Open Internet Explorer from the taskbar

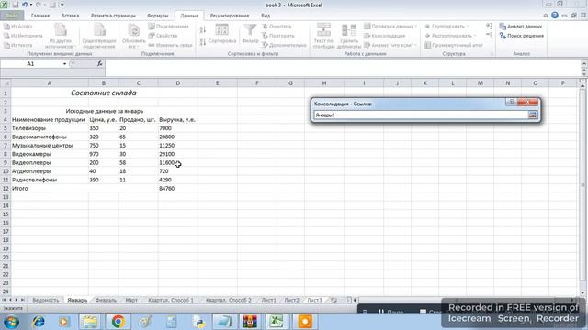[x=38, y=322]
